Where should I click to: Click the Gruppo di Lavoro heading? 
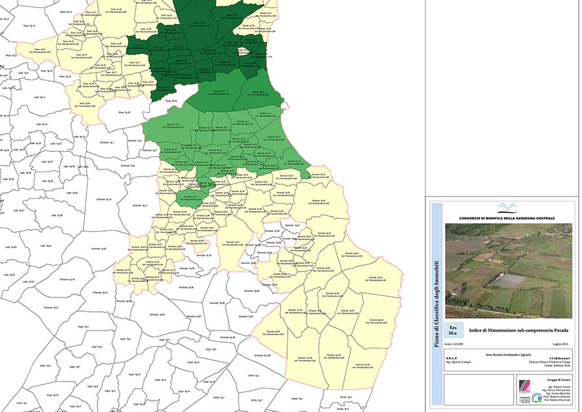pos(559,380)
